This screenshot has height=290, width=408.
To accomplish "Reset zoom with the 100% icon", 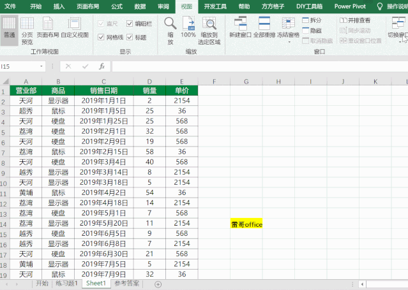I will click(x=188, y=27).
